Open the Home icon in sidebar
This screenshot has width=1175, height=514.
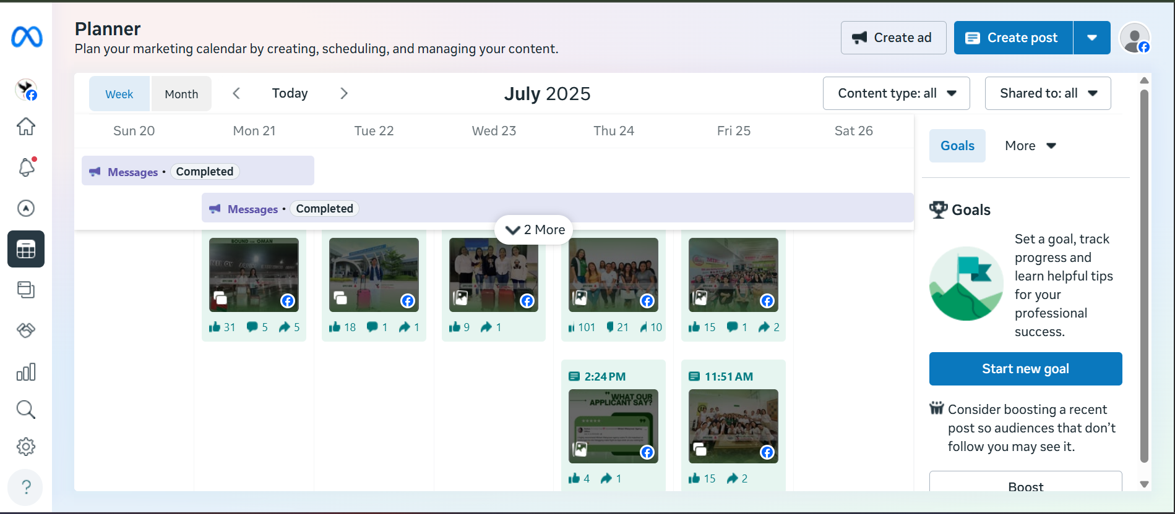pyautogui.click(x=26, y=126)
